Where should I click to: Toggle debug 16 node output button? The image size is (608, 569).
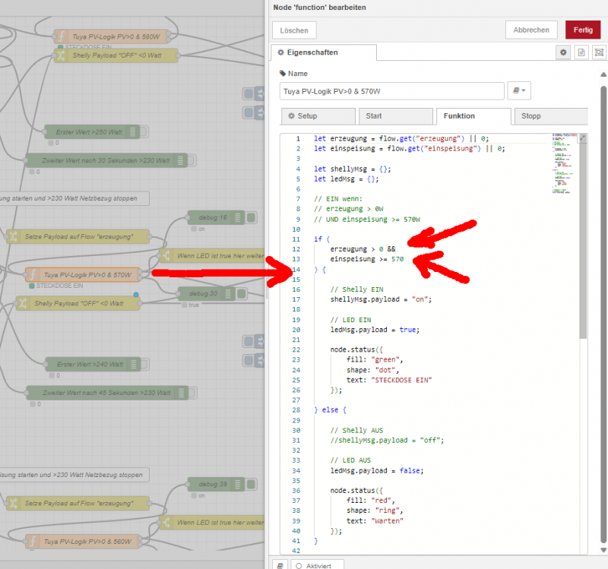pos(252,217)
